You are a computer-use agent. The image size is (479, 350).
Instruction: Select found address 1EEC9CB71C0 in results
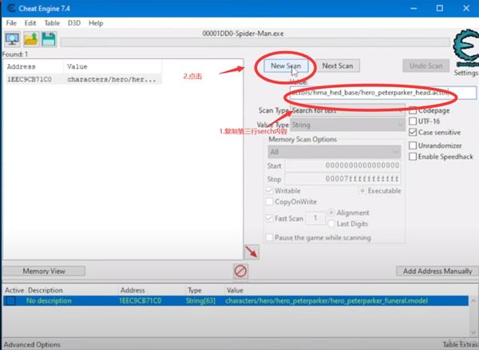[30, 79]
